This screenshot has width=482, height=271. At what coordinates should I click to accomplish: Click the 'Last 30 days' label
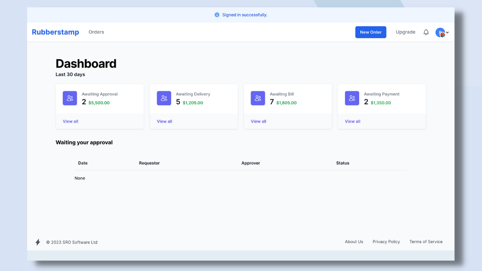pyautogui.click(x=70, y=75)
